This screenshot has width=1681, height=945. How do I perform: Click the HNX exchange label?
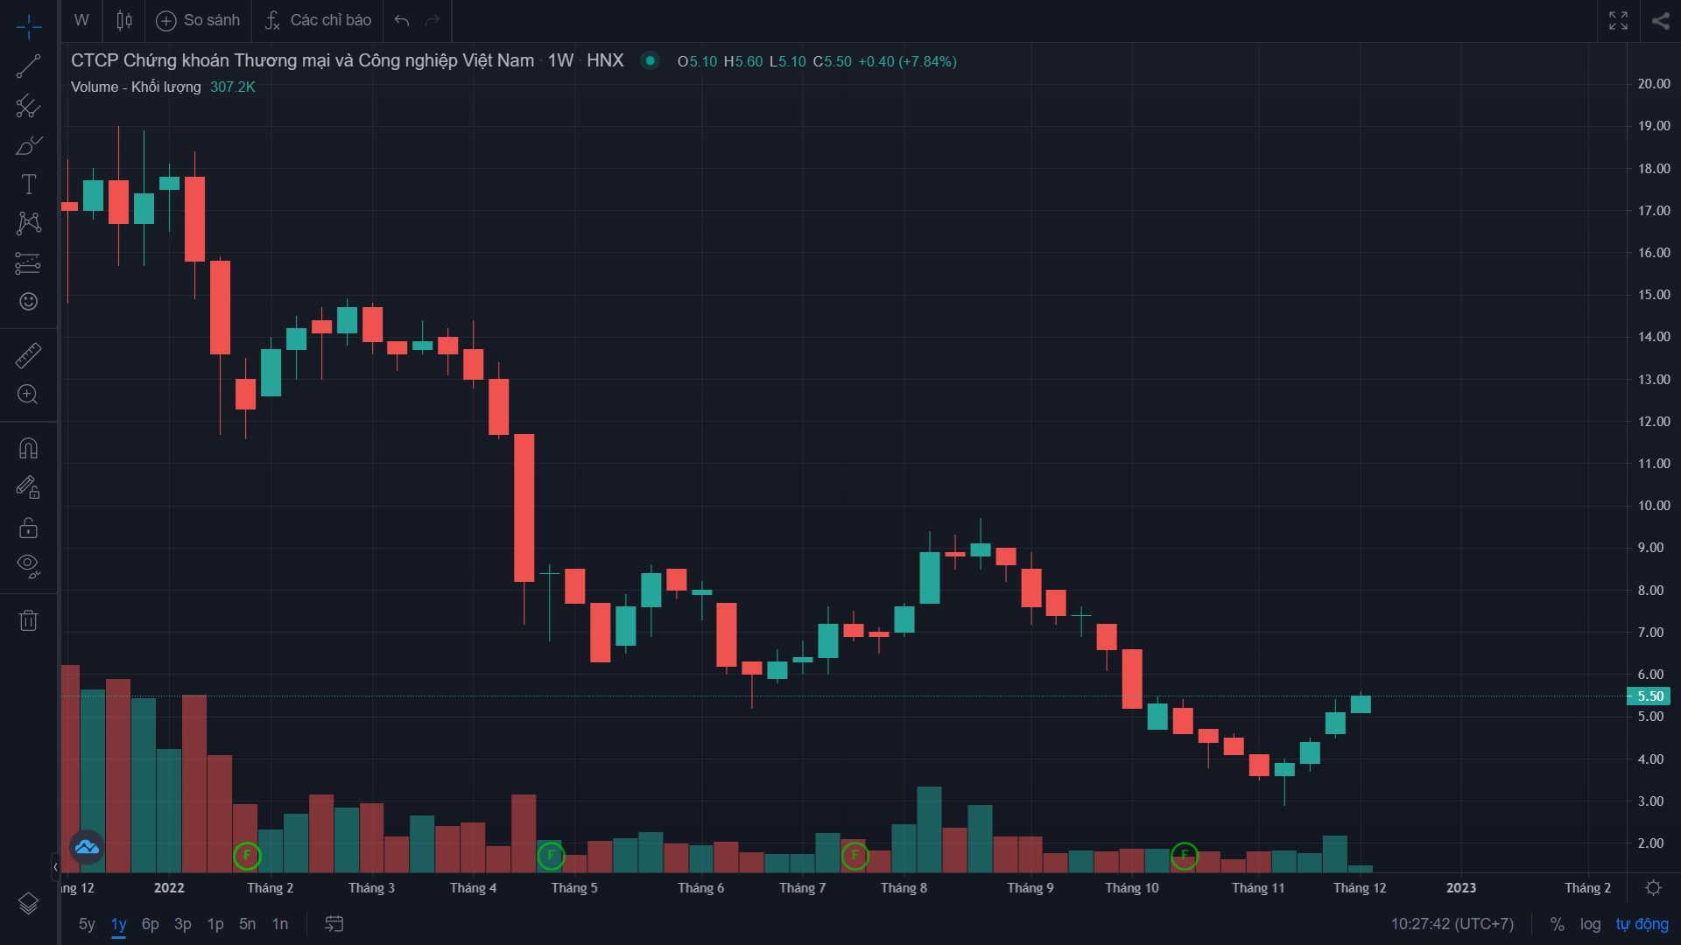click(x=605, y=60)
